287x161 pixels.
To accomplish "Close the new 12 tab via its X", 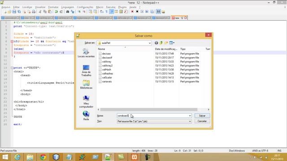I will click(186, 18).
